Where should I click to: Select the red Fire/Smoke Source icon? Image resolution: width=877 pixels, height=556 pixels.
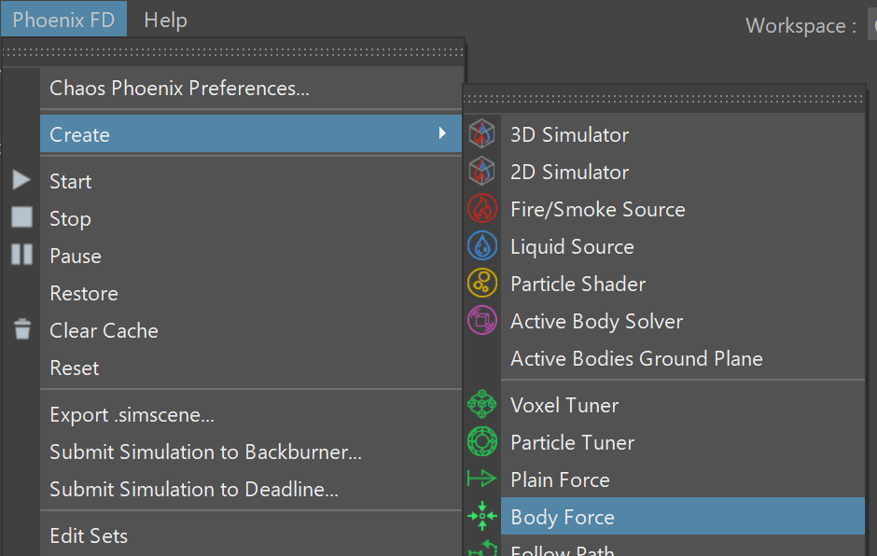(x=481, y=209)
